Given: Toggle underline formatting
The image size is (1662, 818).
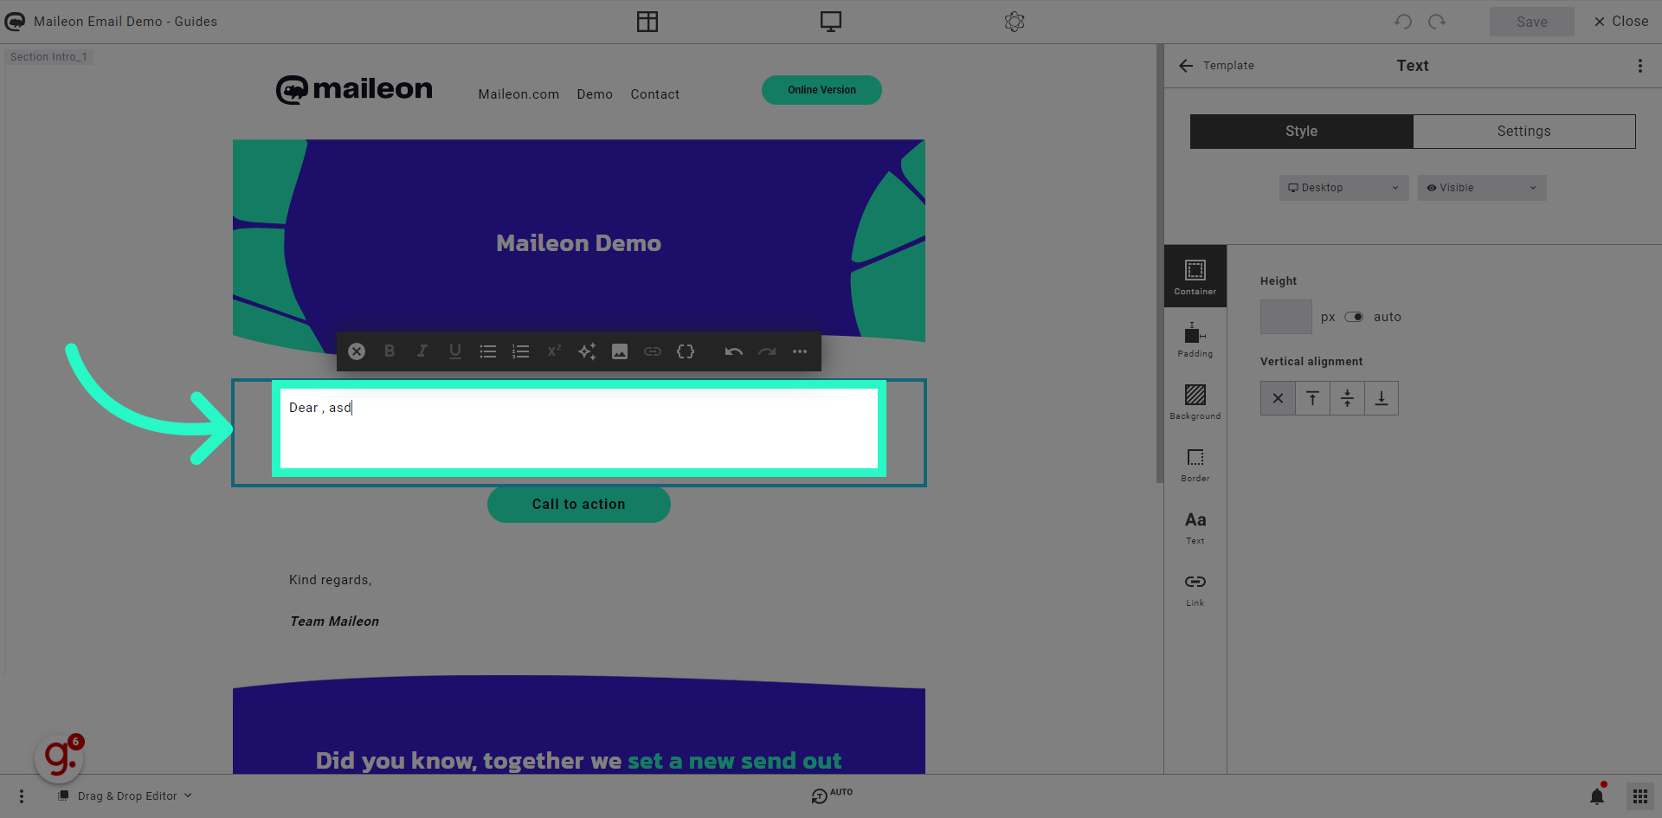Looking at the screenshot, I should click(x=455, y=351).
